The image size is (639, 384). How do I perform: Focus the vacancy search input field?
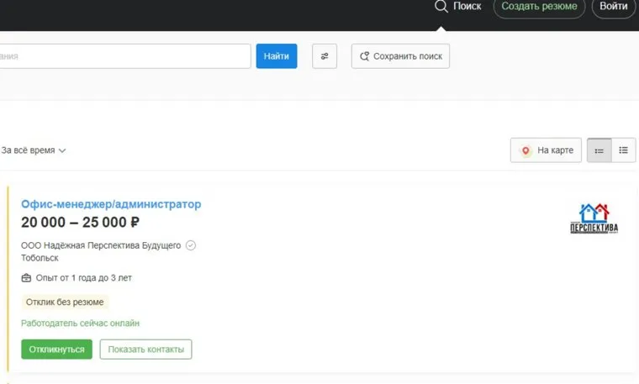pos(126,56)
